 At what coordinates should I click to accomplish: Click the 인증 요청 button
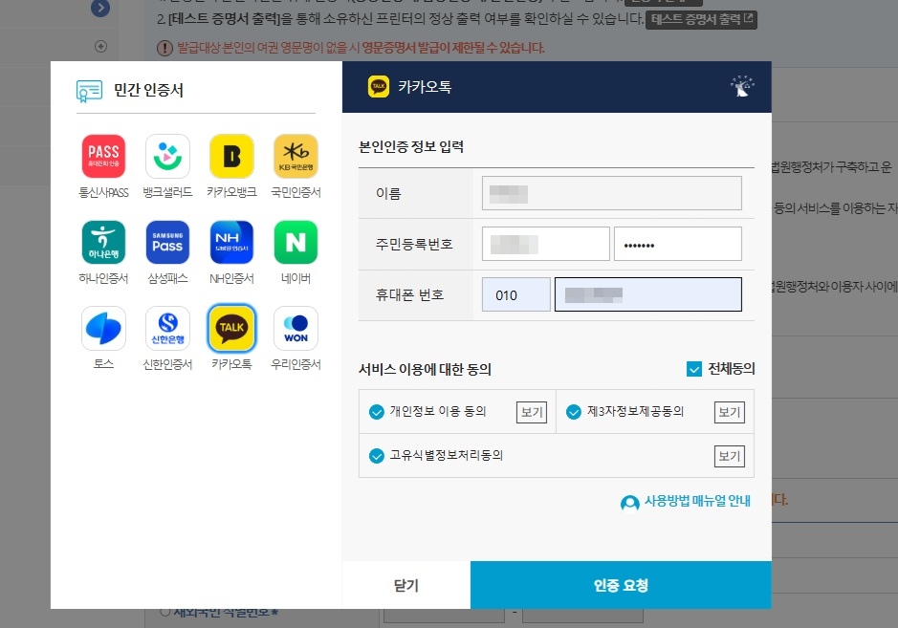coord(621,585)
